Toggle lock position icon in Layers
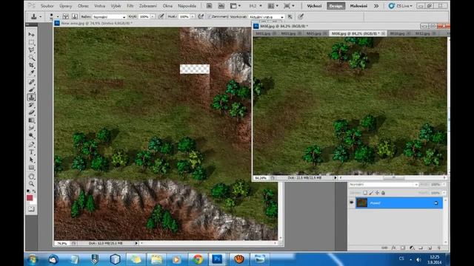This screenshot has height=266, width=474. coord(377,193)
